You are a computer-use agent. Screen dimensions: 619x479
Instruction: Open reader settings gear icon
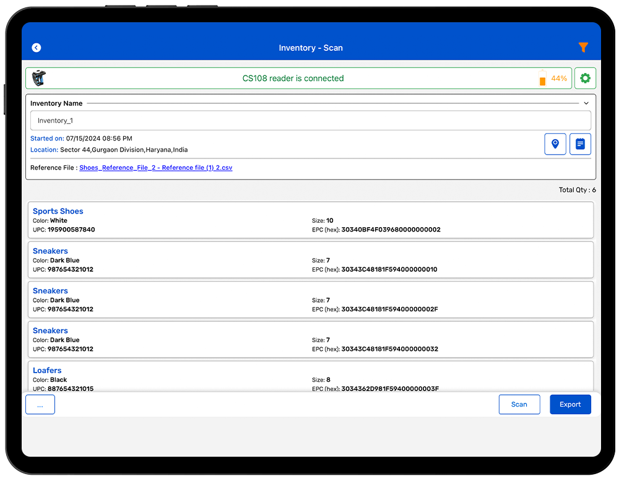coord(585,79)
